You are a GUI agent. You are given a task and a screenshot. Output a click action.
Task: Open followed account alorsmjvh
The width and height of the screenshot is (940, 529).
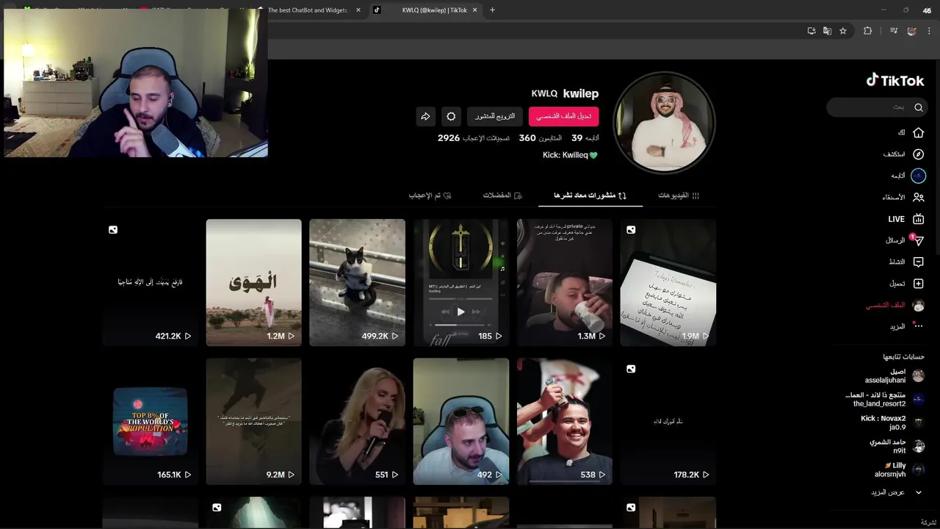tap(900, 469)
